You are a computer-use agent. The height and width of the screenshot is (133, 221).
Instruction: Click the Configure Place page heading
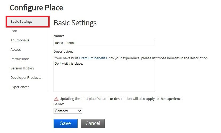click(x=36, y=8)
